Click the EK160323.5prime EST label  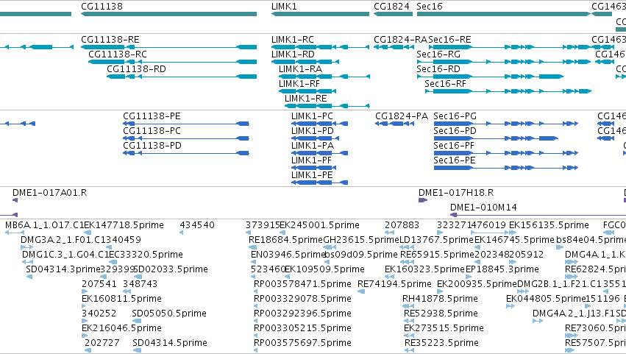(x=424, y=269)
